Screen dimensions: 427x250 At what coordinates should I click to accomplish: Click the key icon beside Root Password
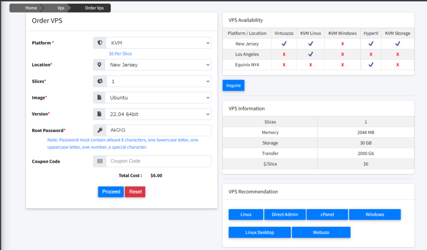coord(99,130)
